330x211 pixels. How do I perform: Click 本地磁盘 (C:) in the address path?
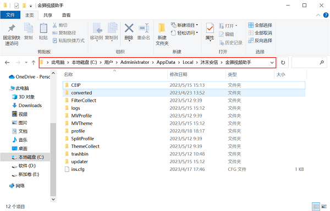coord(84,63)
